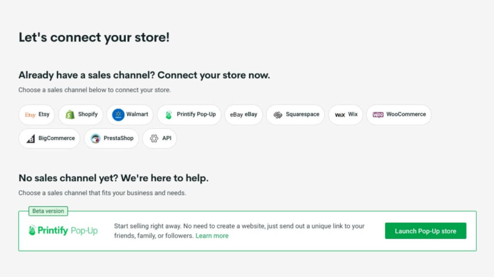The height and width of the screenshot is (277, 494).
Task: Open the Learn more link
Action: pos(212,236)
